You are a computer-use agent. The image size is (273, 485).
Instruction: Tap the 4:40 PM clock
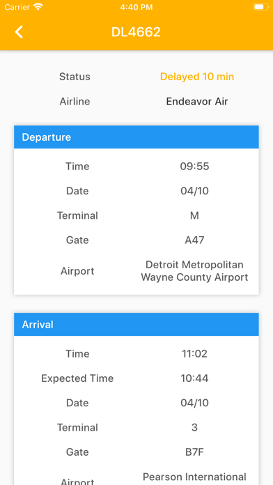point(136,7)
